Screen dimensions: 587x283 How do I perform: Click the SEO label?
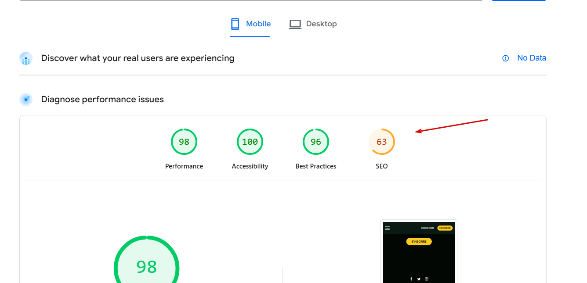382,166
